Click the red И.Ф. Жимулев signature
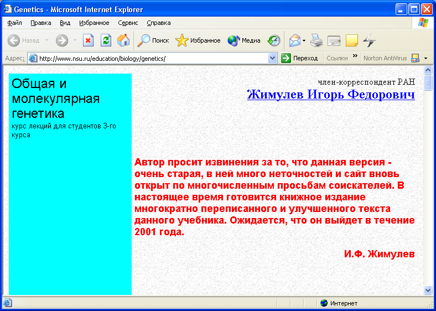Image resolution: width=436 pixels, height=311 pixels. (379, 253)
